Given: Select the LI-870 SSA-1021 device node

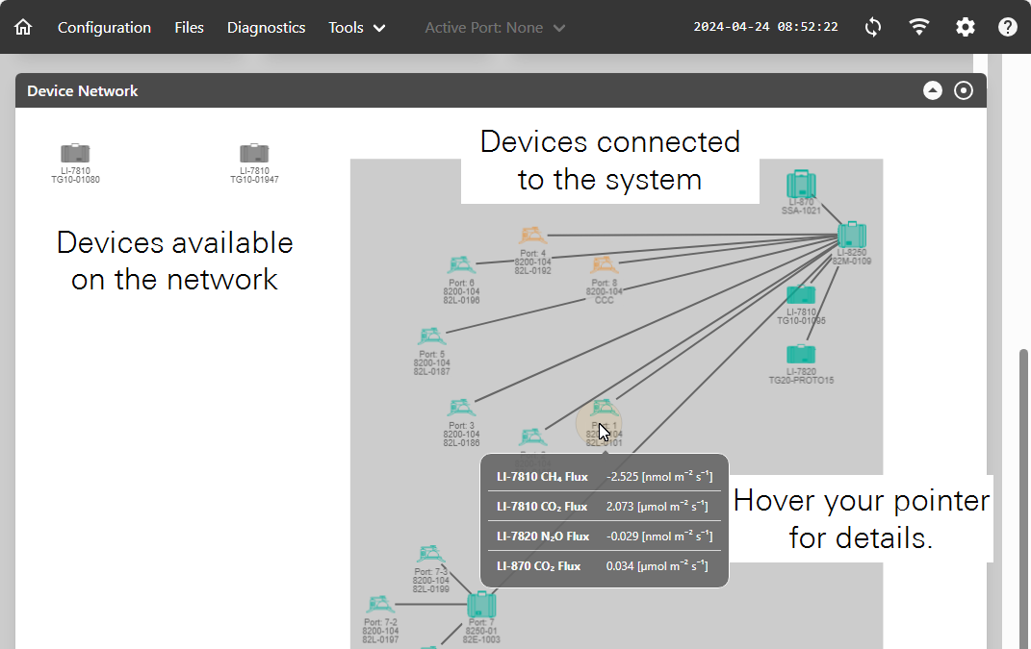Looking at the screenshot, I should 801,191.
